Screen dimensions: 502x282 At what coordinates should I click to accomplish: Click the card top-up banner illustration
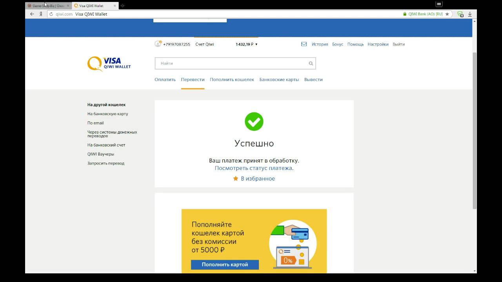(293, 244)
